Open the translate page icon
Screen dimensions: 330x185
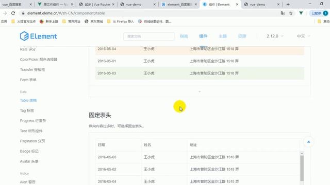click(283, 13)
